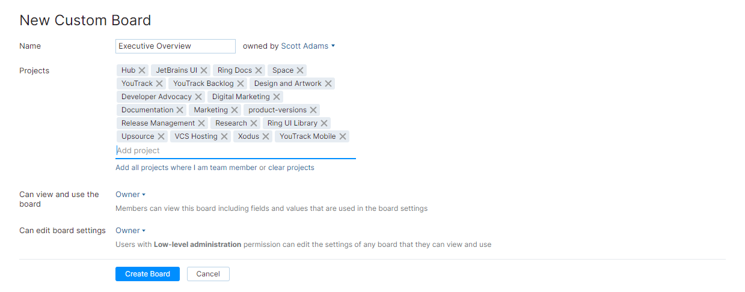Image resolution: width=745 pixels, height=292 pixels.
Task: Remove the Hub project tag
Action: point(142,70)
